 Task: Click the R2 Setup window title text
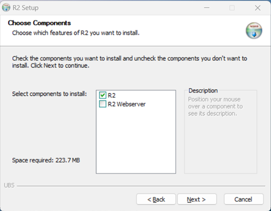point(26,8)
